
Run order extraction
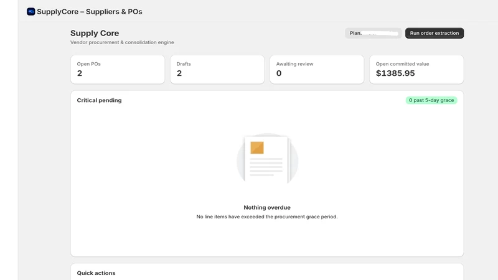coord(434,33)
